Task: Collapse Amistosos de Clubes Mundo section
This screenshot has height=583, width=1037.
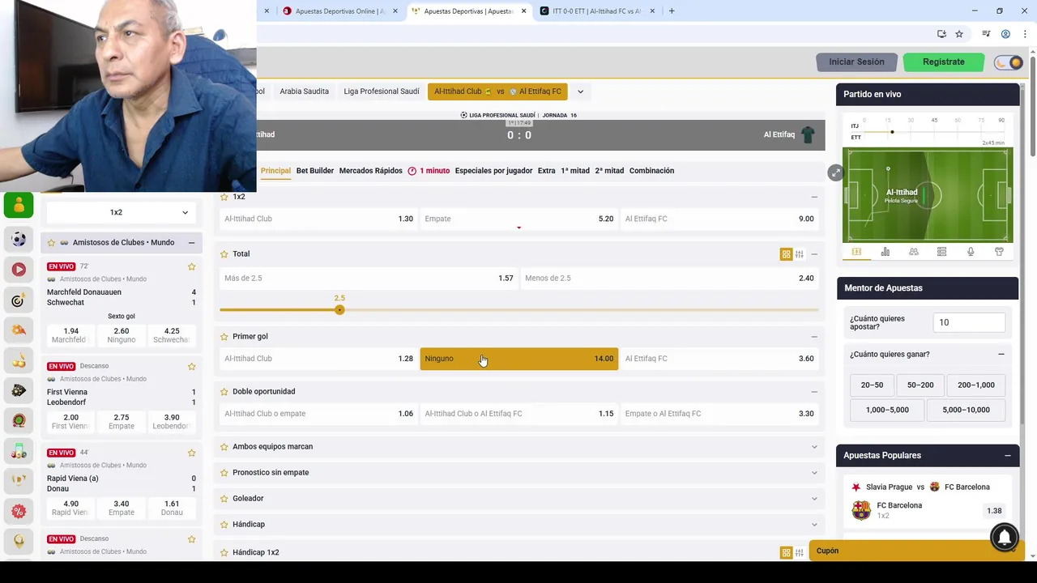Action: point(191,243)
